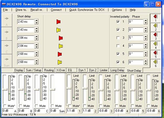Adjust phase spinner for channel 4
164x118 pixels.
pos(146,46)
